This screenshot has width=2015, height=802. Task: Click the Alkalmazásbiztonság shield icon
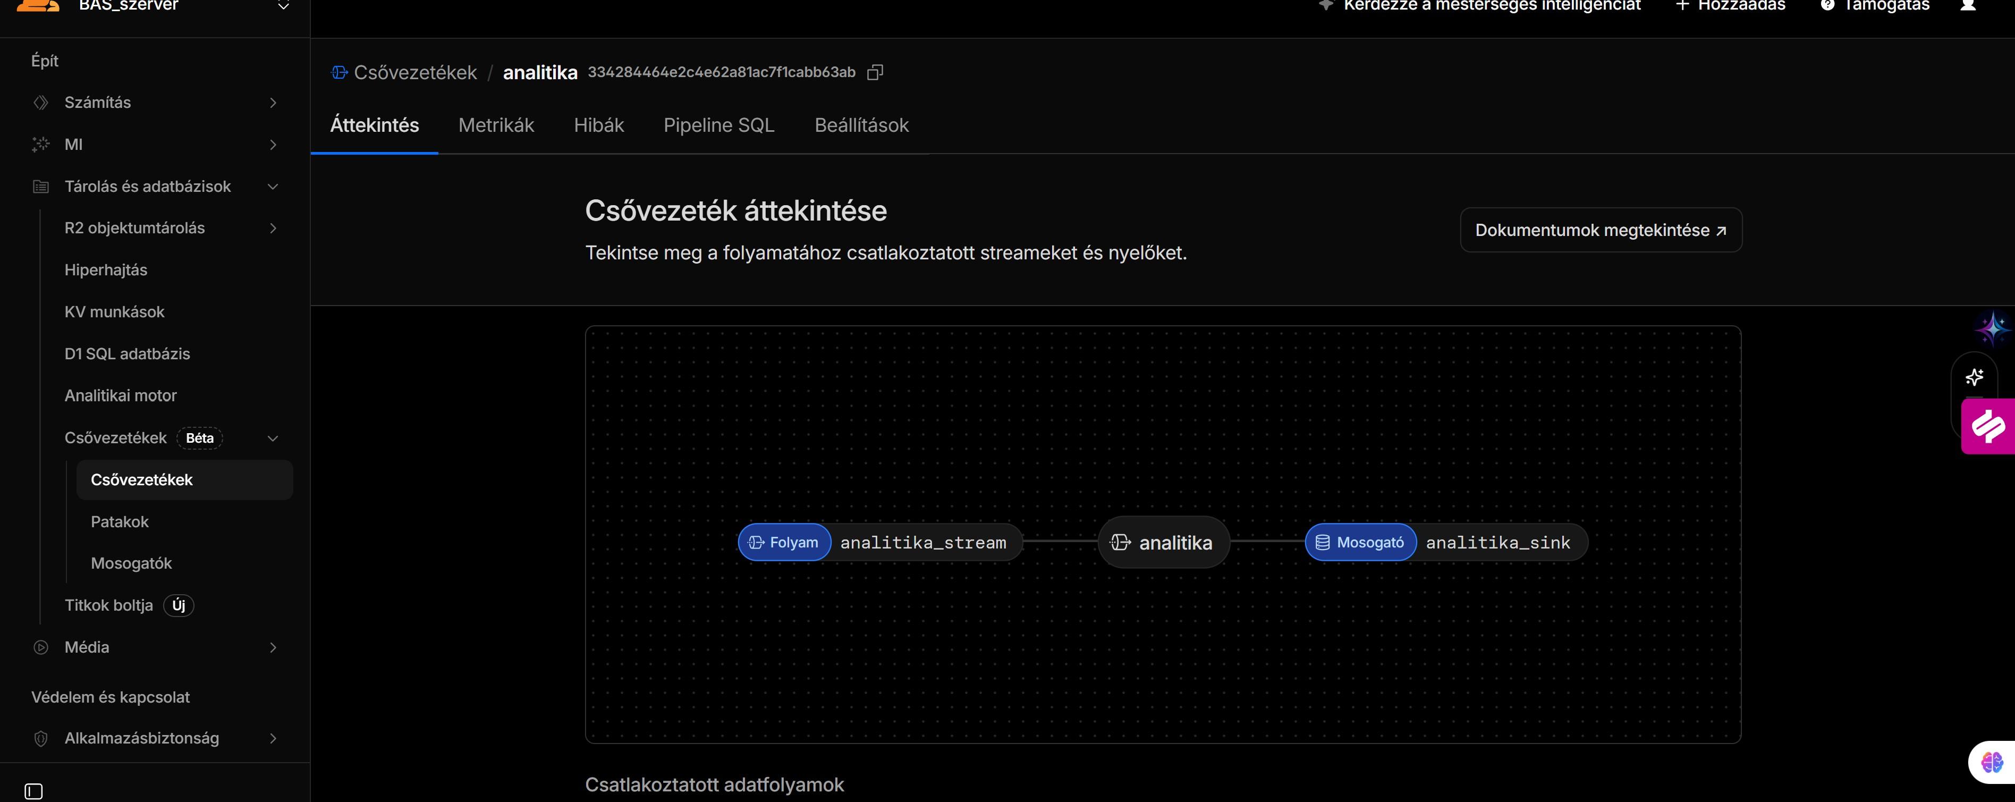tap(40, 738)
